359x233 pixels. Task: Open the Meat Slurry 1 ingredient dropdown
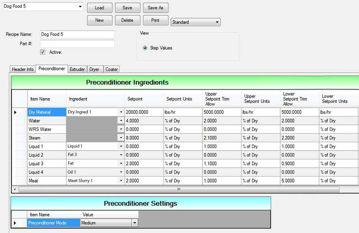click(x=121, y=181)
